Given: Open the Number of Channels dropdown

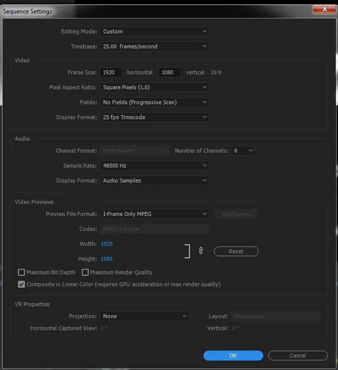Looking at the screenshot, I should click(x=243, y=151).
